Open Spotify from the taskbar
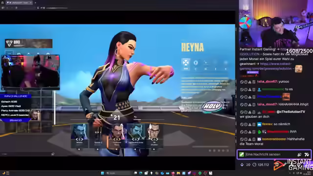This screenshot has height=176, width=313. coord(200,173)
